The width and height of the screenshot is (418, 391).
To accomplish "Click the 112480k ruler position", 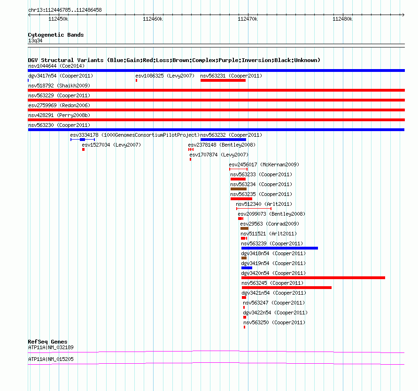I will point(342,19).
